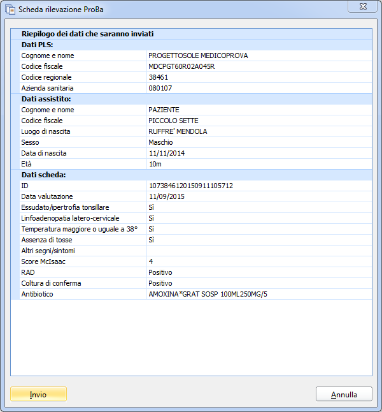
Task: Click value 'PROGETTOSOLE MEDICOPROVA'
Action: pos(198,55)
